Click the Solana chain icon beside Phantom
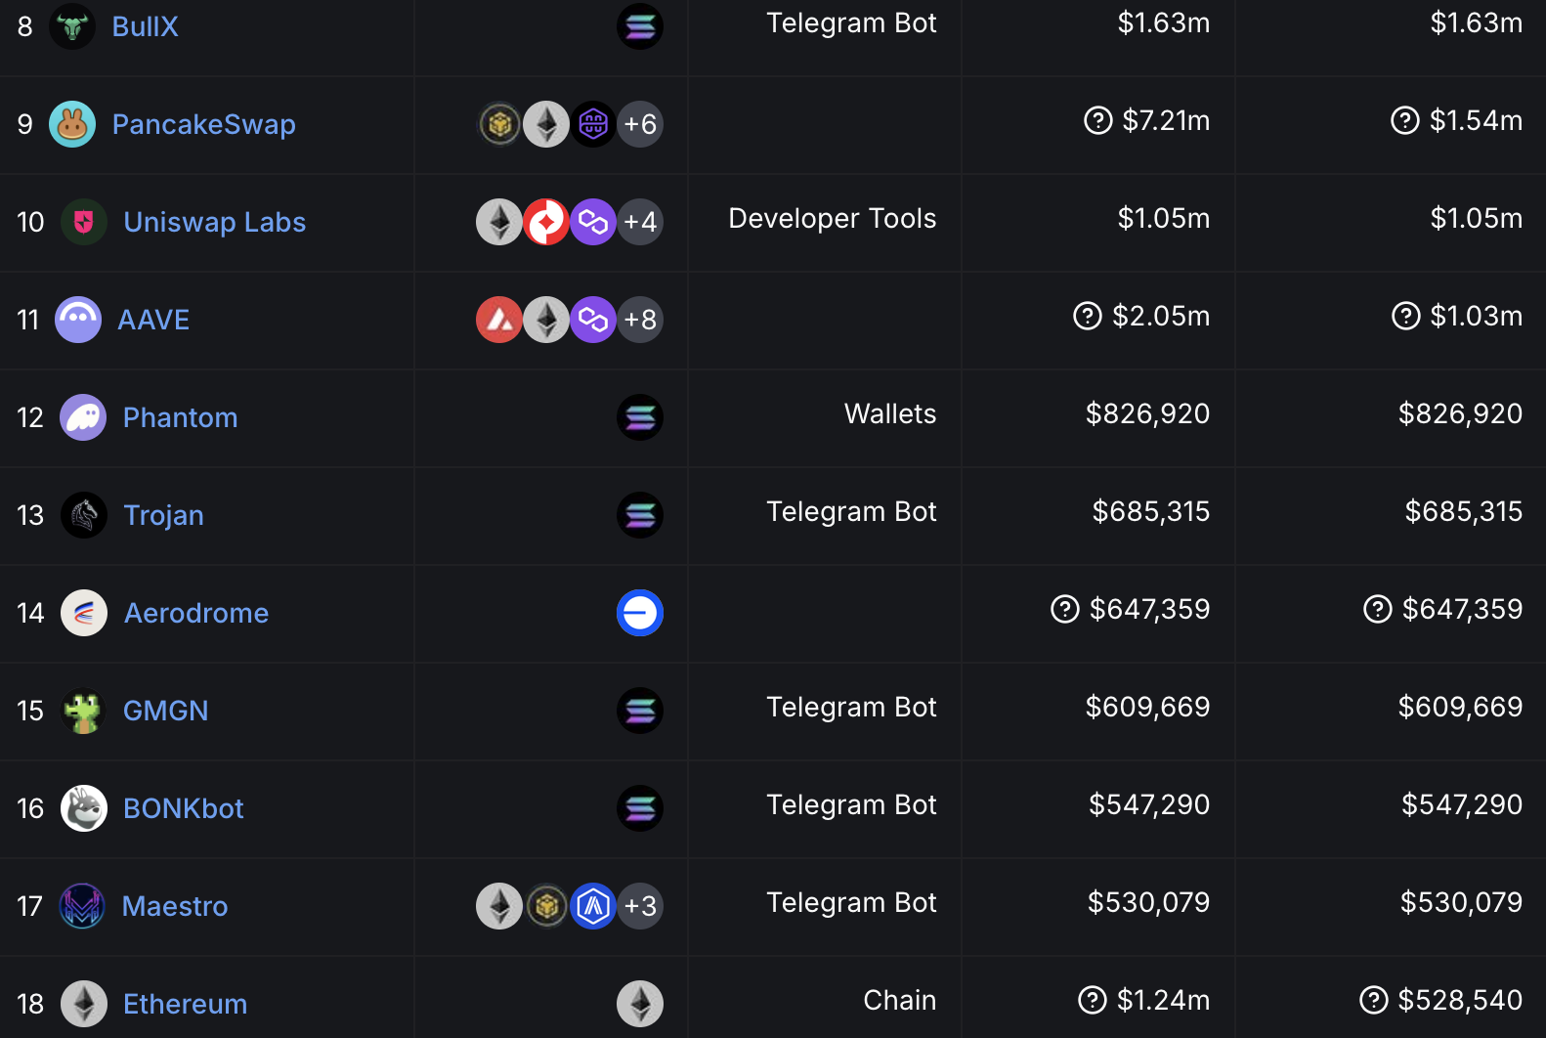This screenshot has height=1038, width=1546. click(640, 417)
